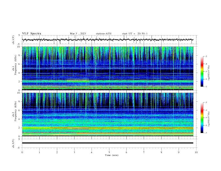Click the 'start UT = 20:50:1' text

135,34
